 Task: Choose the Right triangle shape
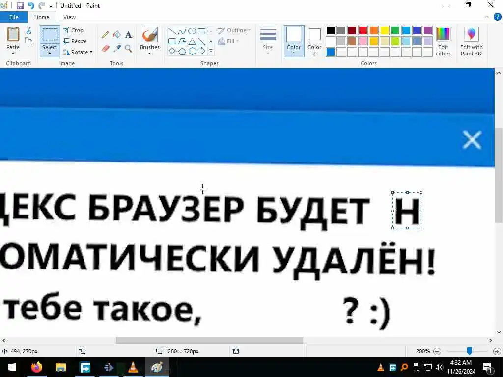click(x=201, y=41)
